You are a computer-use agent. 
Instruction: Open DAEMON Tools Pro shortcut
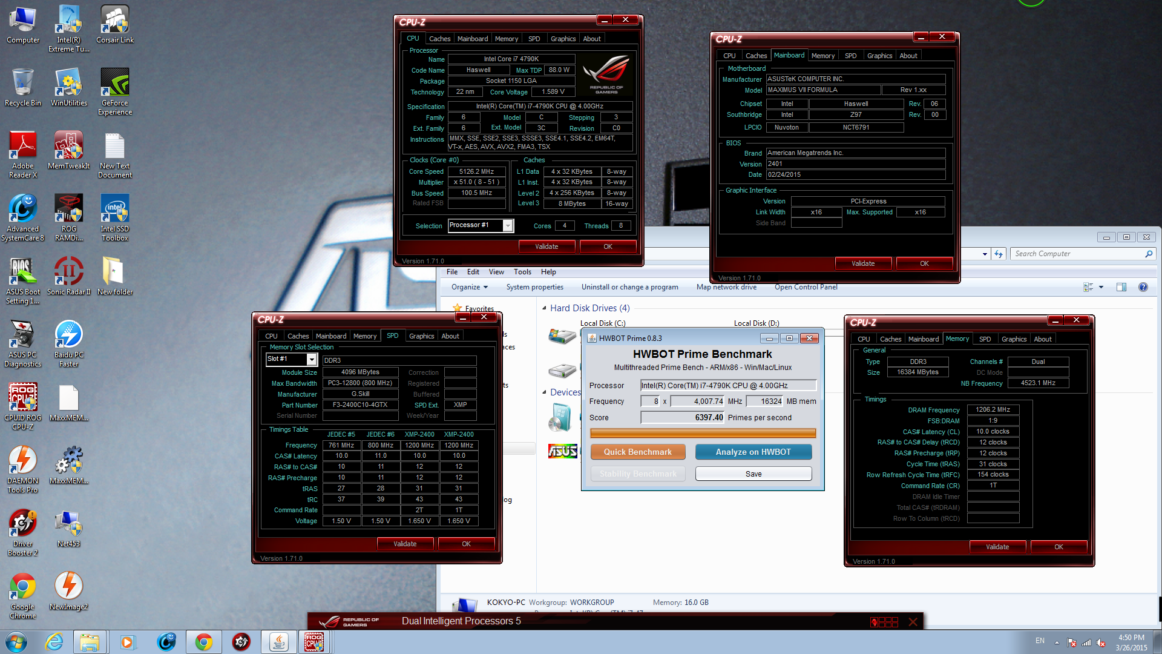23,470
